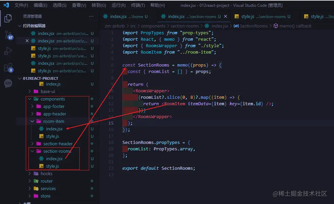Click RoomItem tag in line 12
The width and height of the screenshot is (334, 204).
175,104
